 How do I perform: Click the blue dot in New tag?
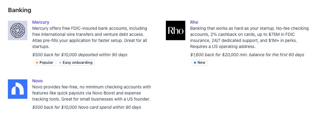(195, 63)
